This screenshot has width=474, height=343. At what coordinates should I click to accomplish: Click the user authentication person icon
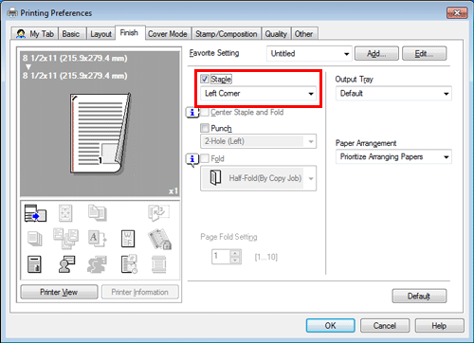point(66,264)
